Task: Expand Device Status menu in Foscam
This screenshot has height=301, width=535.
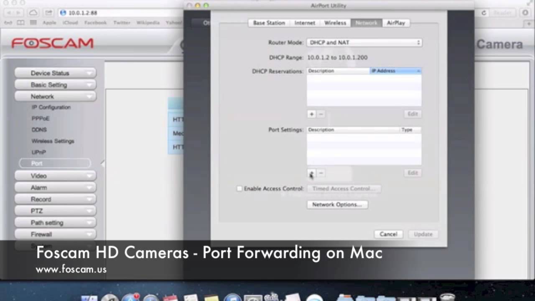Action: (56, 73)
